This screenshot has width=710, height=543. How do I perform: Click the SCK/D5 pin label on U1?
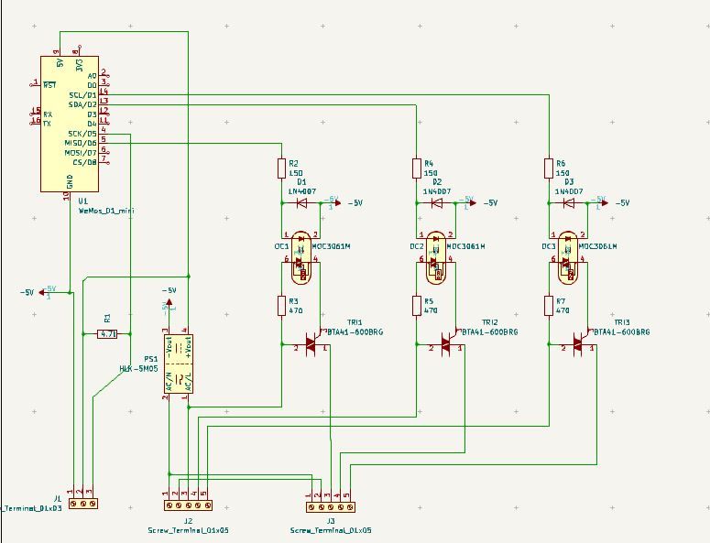point(82,134)
